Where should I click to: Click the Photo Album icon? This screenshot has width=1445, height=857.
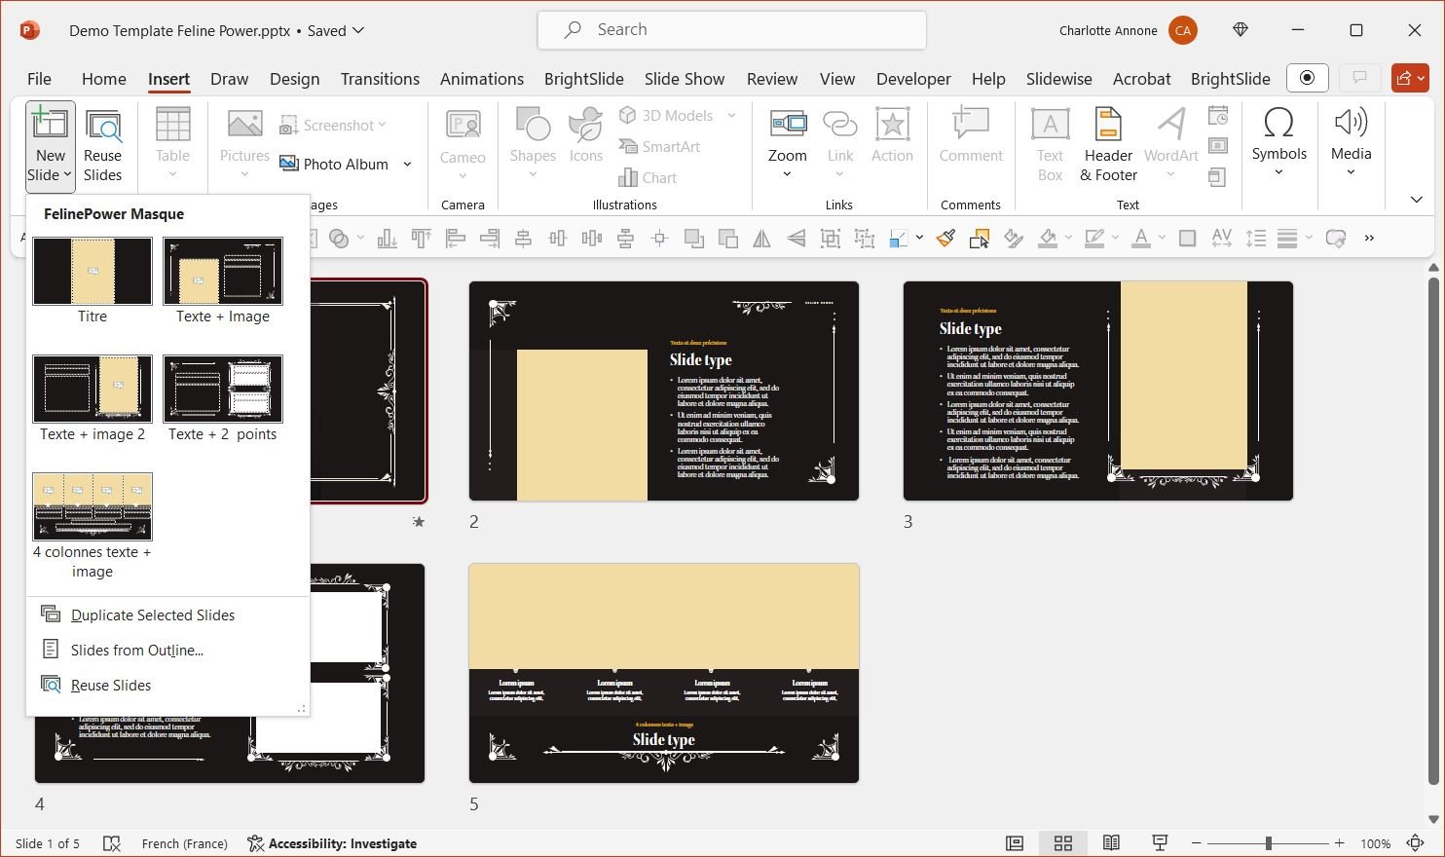(x=289, y=164)
